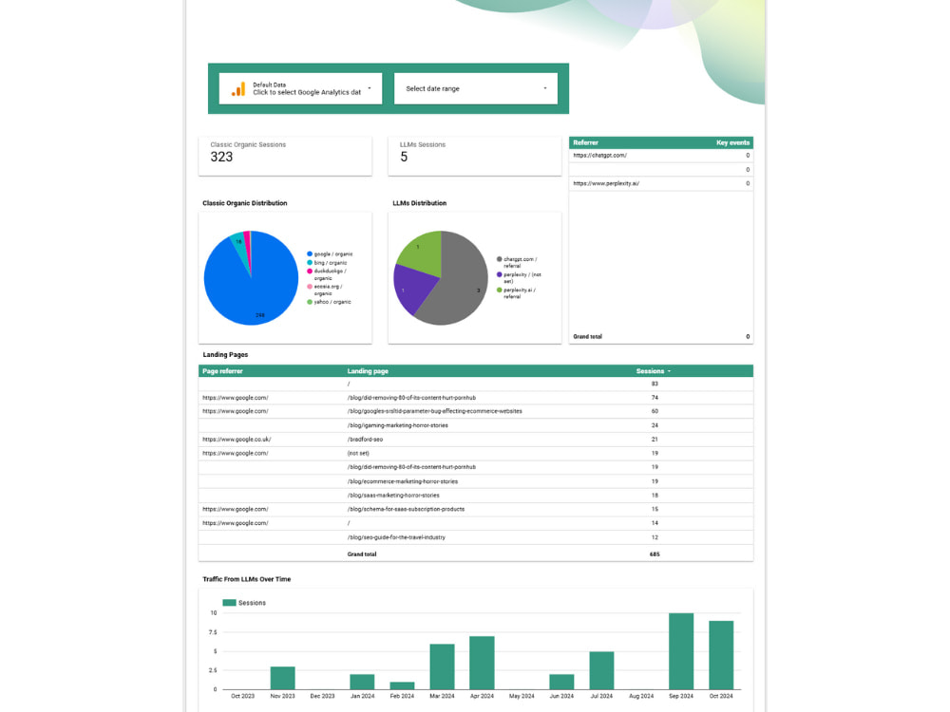Click the Classic Organic Distribution chart title
Screen dimensions: 950x712
pyautogui.click(x=245, y=203)
